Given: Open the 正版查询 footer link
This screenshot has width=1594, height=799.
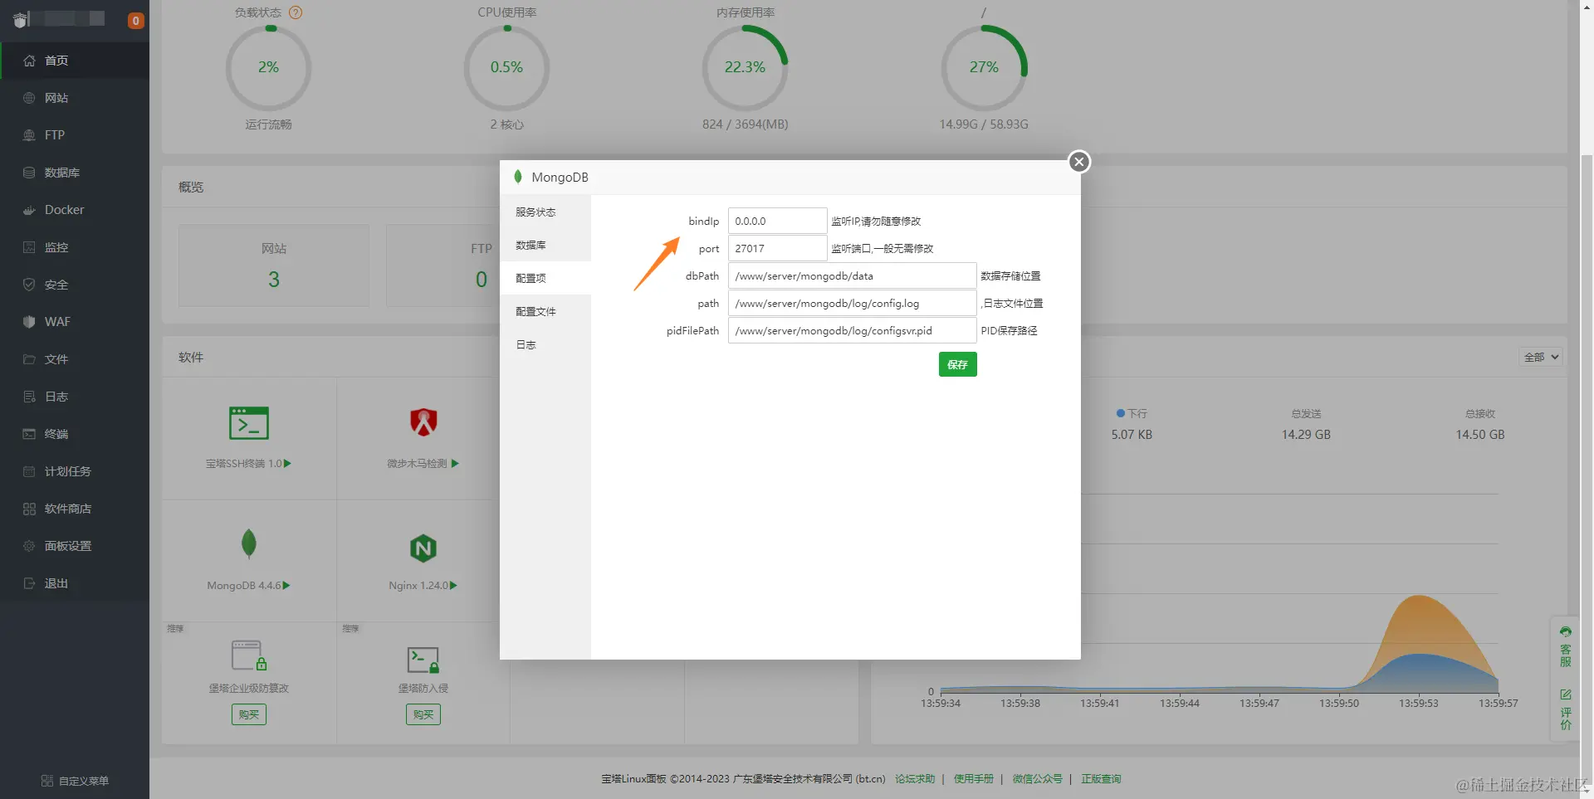Looking at the screenshot, I should [x=1101, y=779].
